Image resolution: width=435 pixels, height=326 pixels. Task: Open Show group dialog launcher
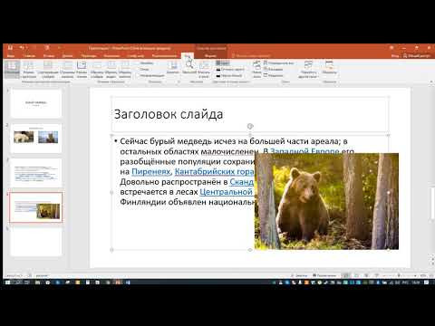point(179,81)
